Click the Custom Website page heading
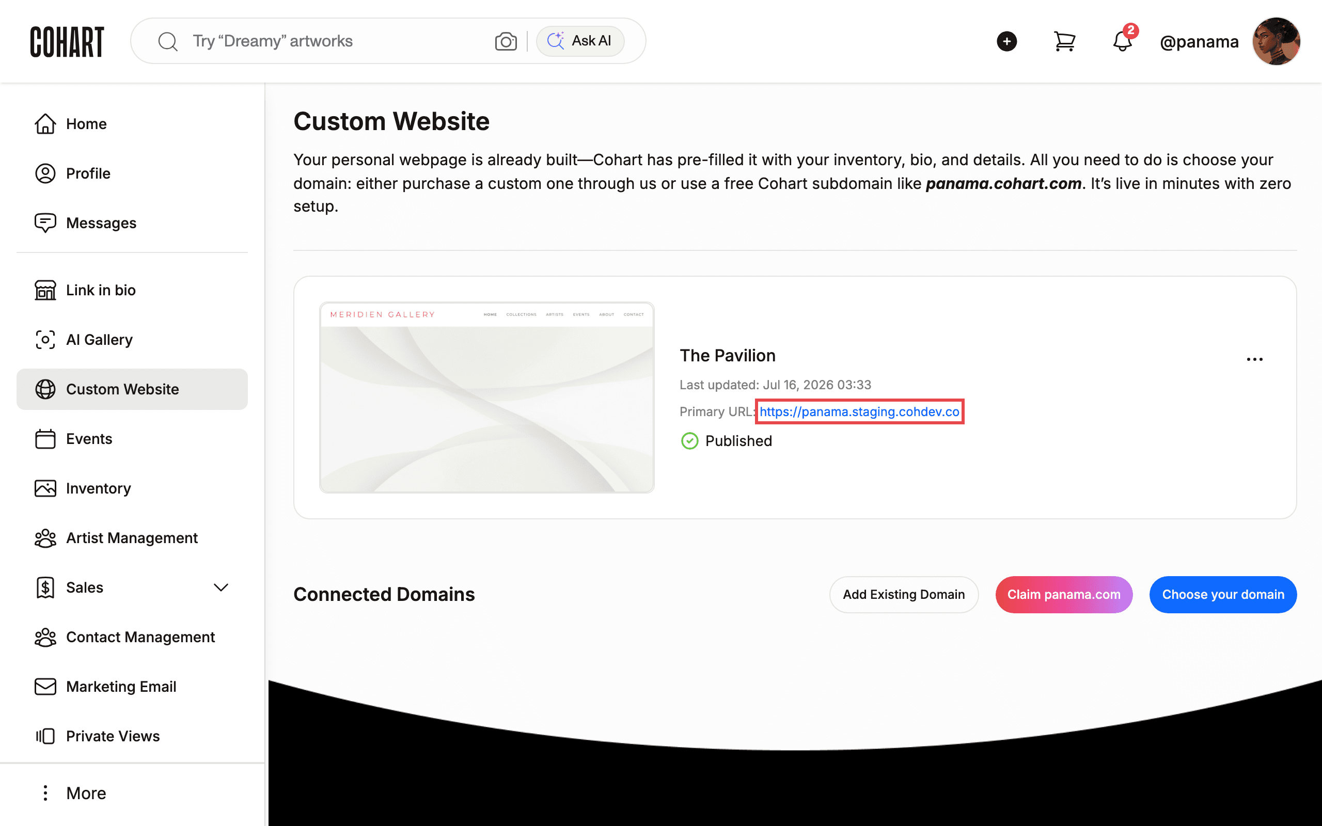This screenshot has width=1322, height=826. (x=391, y=121)
